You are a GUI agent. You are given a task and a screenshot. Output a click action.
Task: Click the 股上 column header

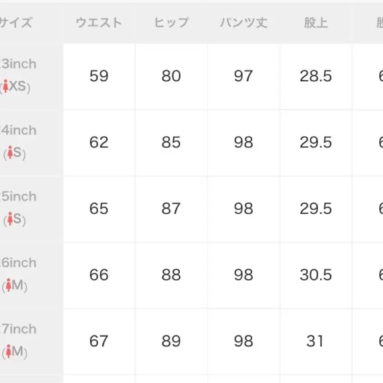click(316, 23)
